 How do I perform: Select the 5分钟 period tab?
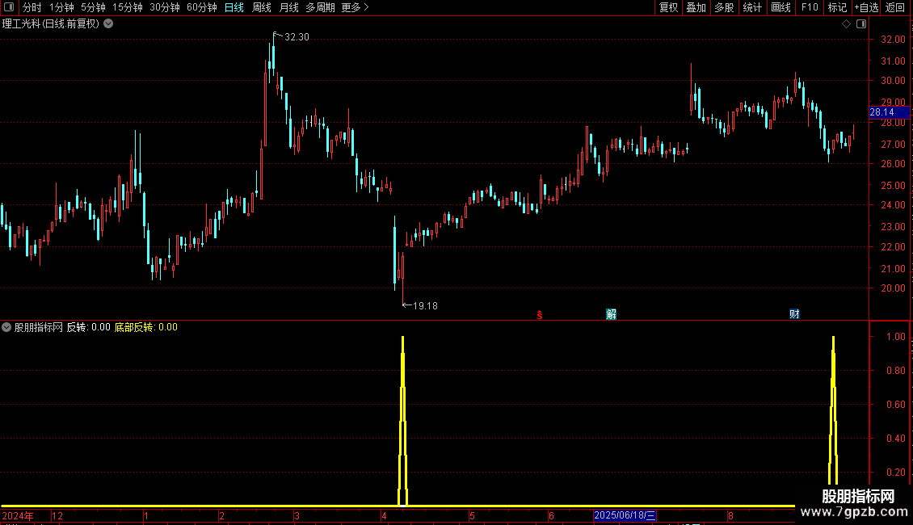(x=93, y=7)
